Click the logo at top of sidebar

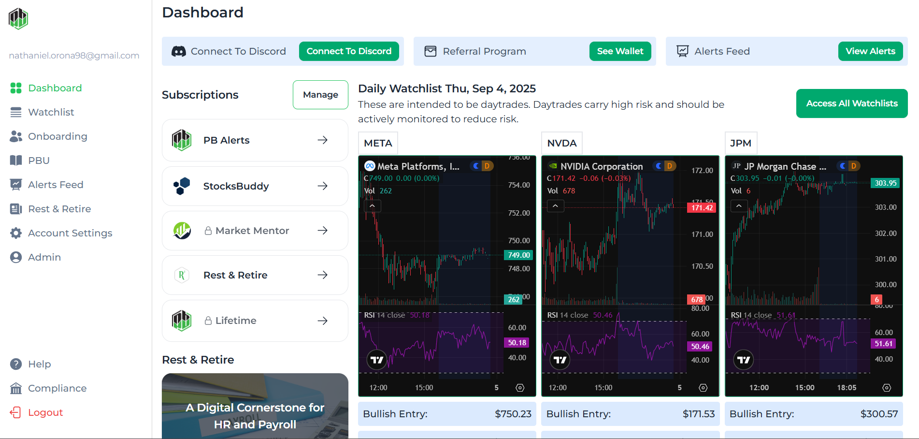pos(18,18)
